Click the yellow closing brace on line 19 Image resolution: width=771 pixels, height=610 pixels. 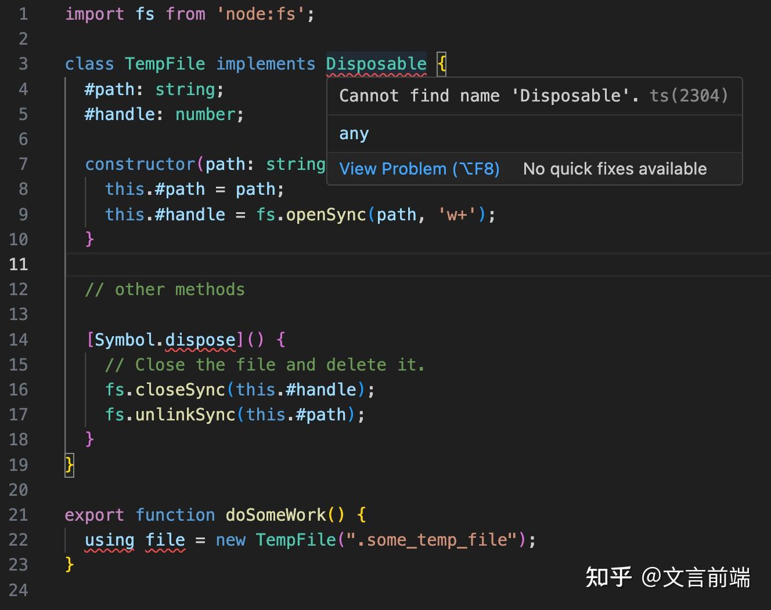coord(68,464)
